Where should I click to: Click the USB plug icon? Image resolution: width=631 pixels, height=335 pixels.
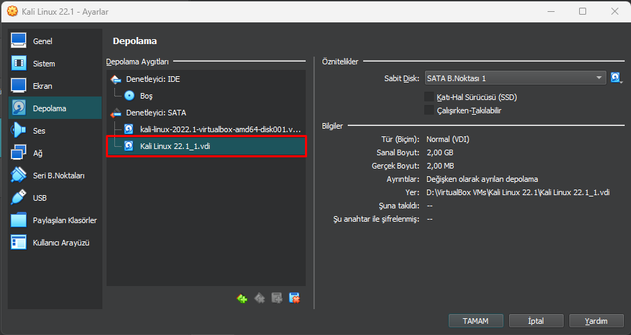(18, 197)
